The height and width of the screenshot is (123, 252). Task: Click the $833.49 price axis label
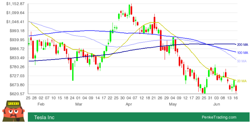click(x=17, y=58)
